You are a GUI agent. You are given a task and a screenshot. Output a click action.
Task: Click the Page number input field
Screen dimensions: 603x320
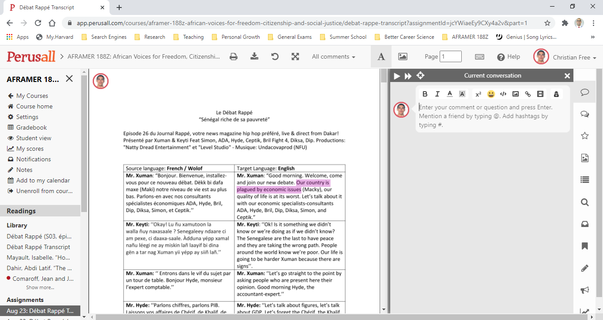(451, 56)
